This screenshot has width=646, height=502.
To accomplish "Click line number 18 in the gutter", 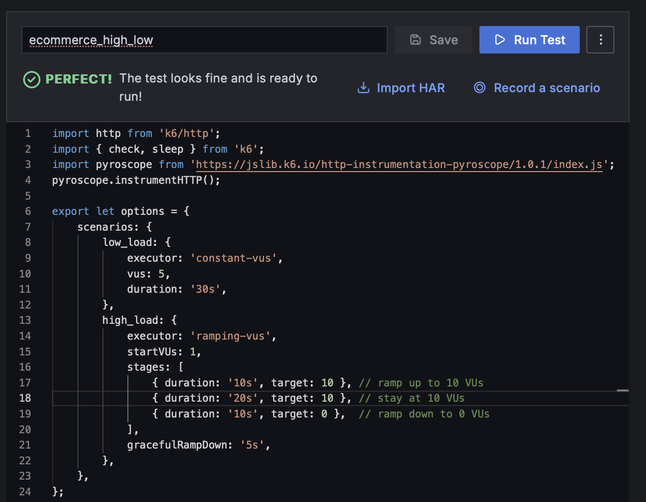I will click(x=25, y=398).
